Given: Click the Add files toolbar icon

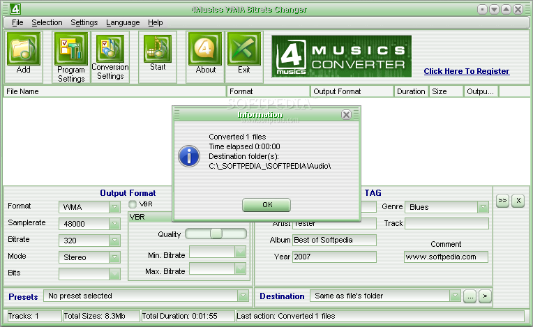Looking at the screenshot, I should [x=24, y=49].
